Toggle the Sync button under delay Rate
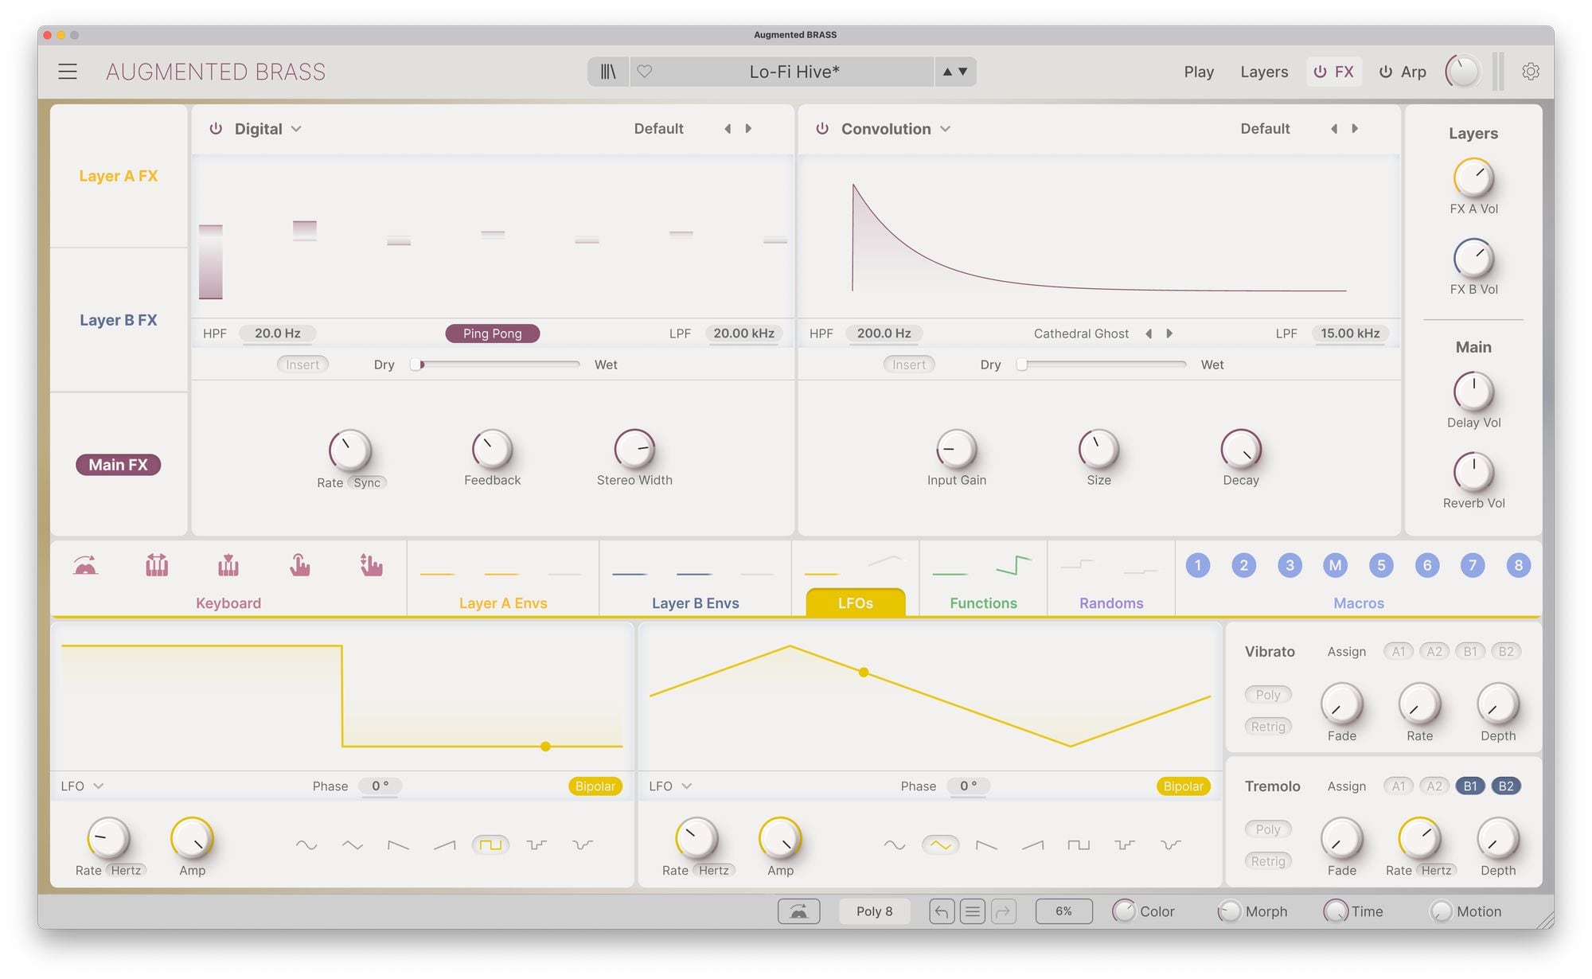This screenshot has height=979, width=1592. pos(367,483)
